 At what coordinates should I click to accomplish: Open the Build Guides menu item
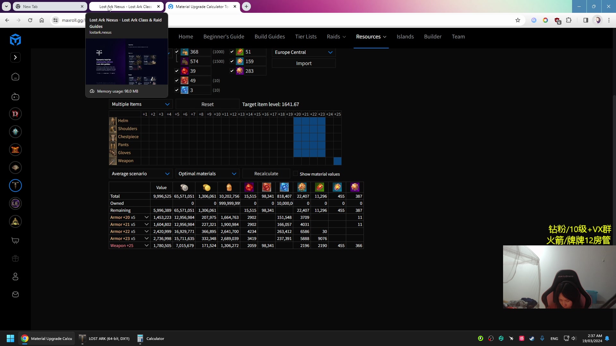pos(269,37)
